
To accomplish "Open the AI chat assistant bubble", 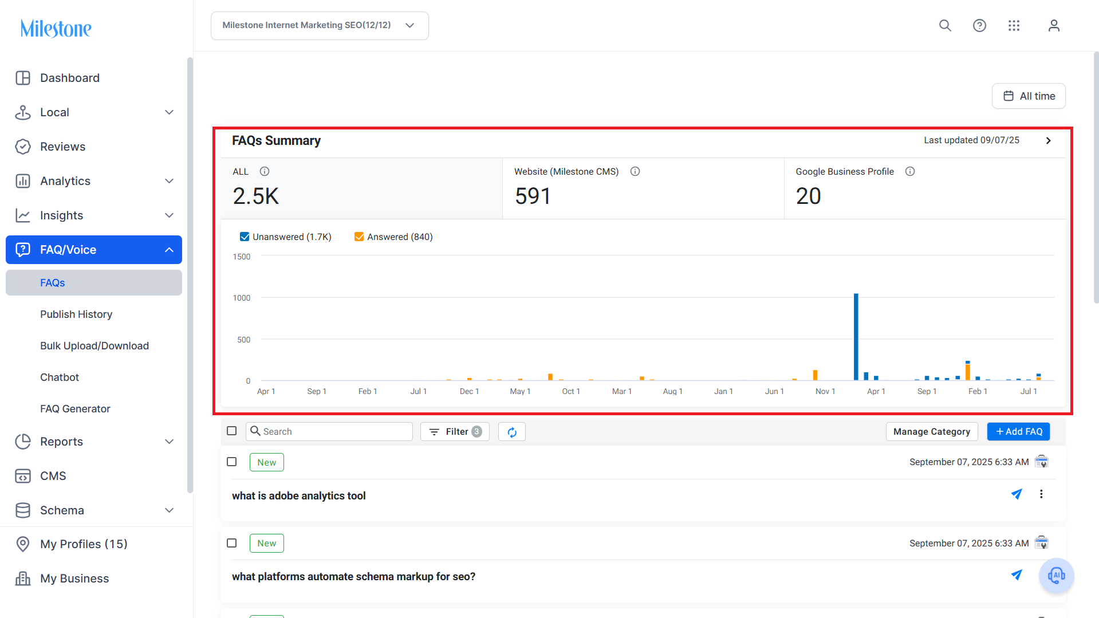I will pyautogui.click(x=1056, y=575).
